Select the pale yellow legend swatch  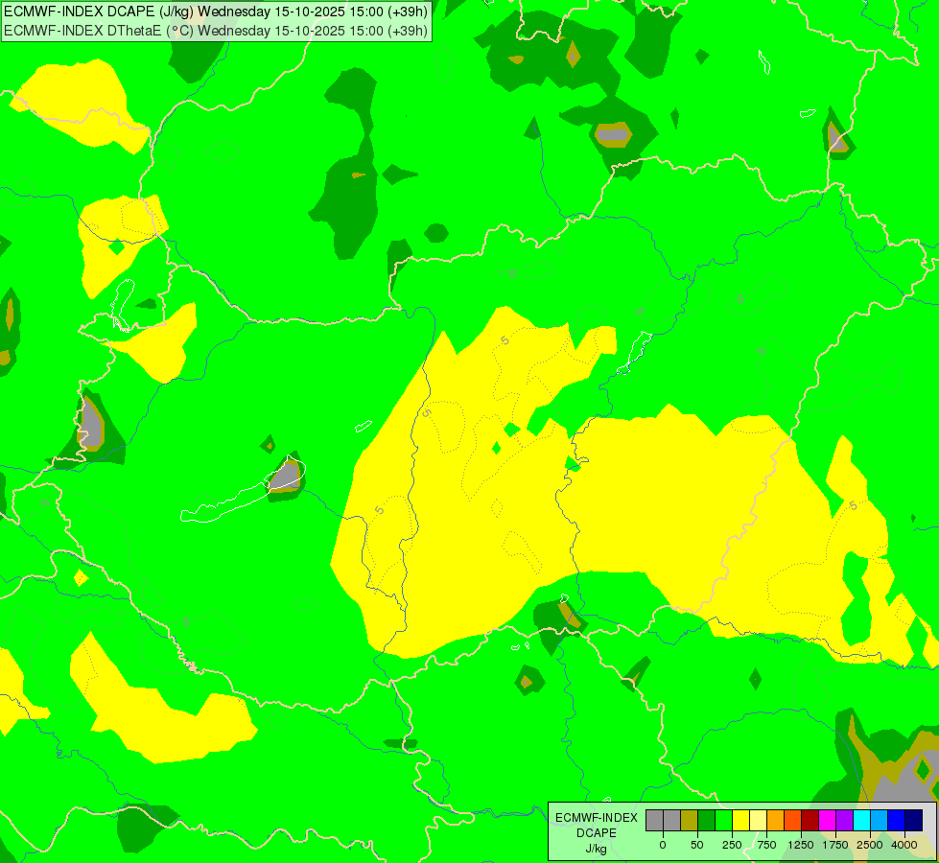click(x=758, y=821)
